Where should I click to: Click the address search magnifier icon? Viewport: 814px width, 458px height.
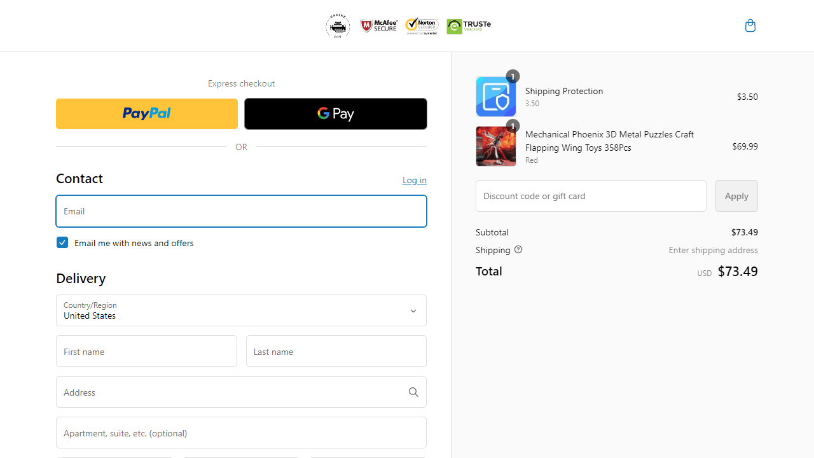pos(413,392)
